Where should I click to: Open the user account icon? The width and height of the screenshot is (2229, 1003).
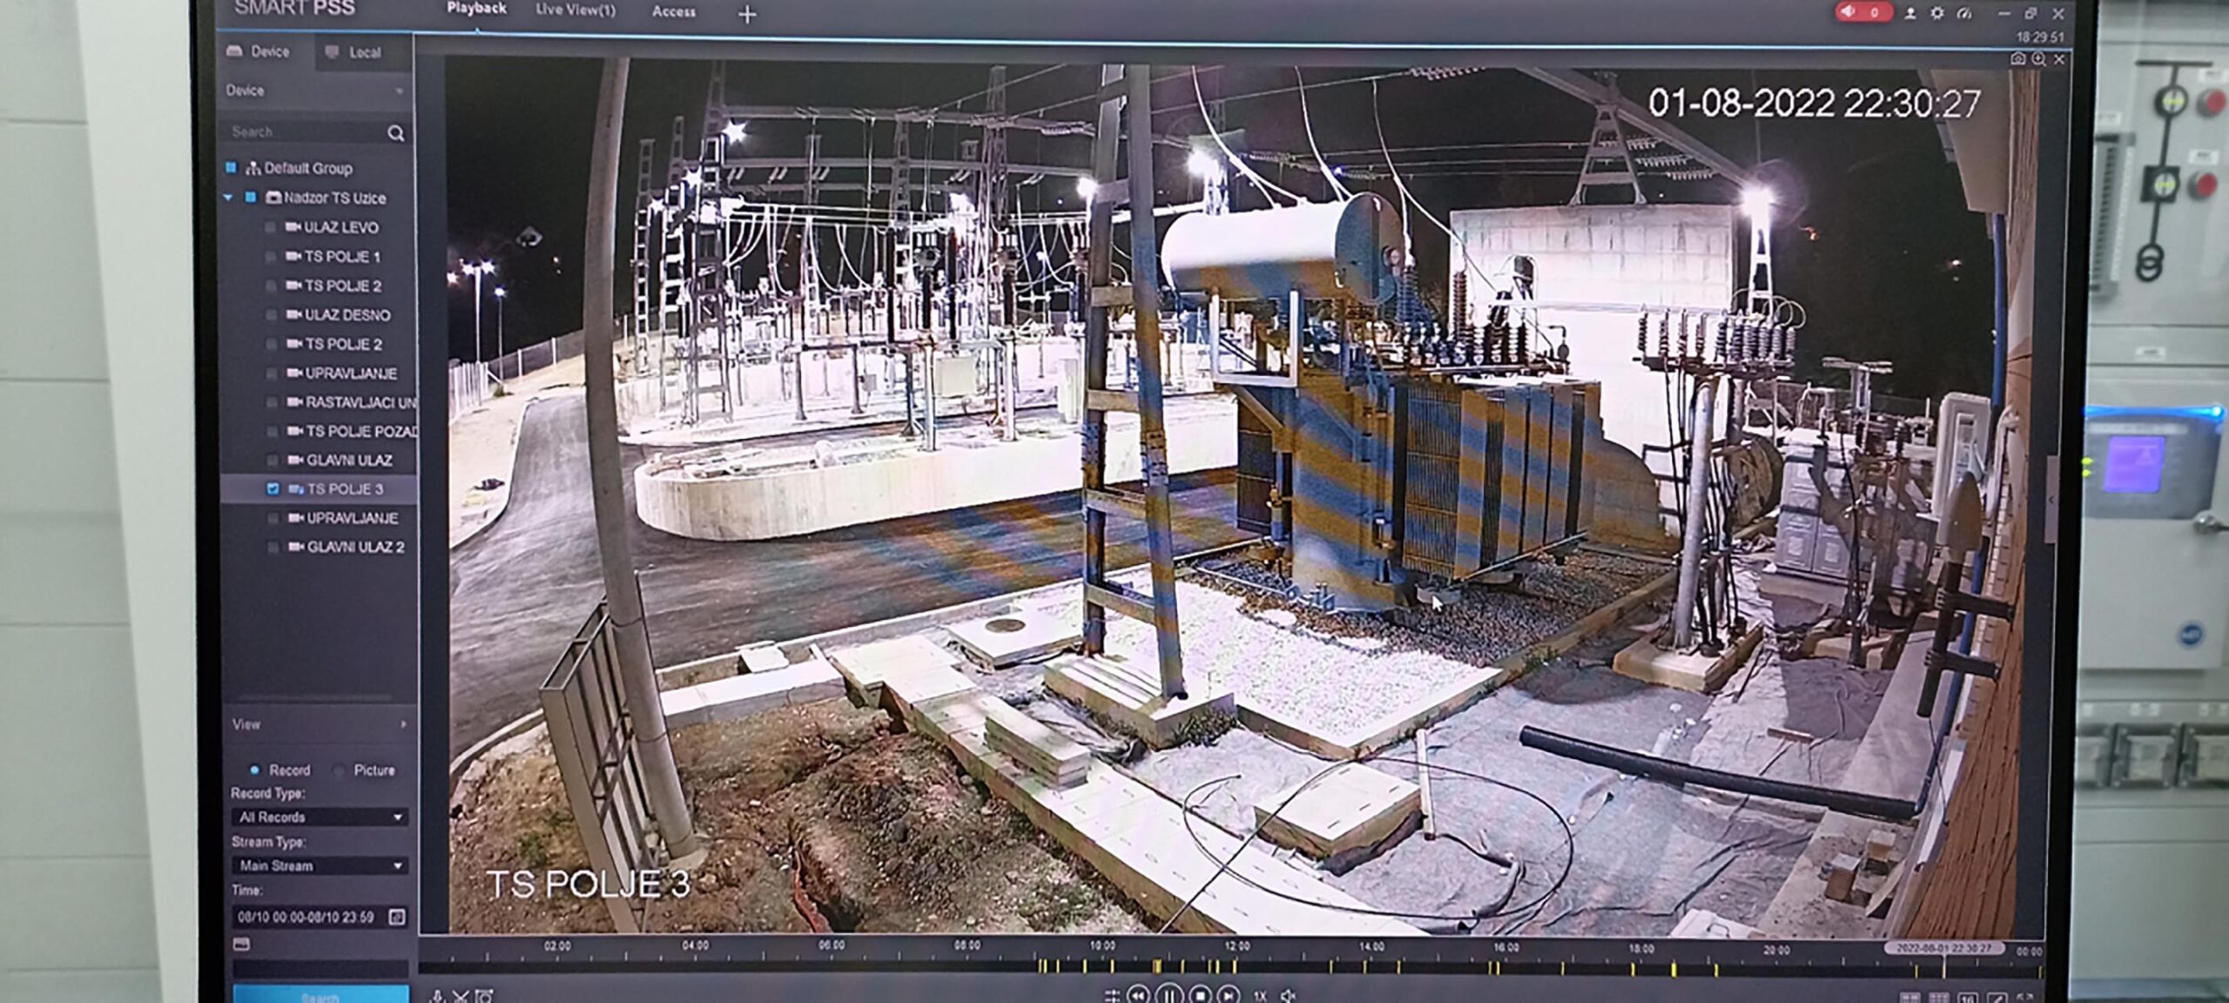[x=1910, y=13]
